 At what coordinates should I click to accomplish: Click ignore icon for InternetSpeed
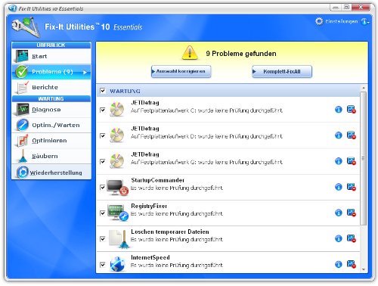click(352, 264)
